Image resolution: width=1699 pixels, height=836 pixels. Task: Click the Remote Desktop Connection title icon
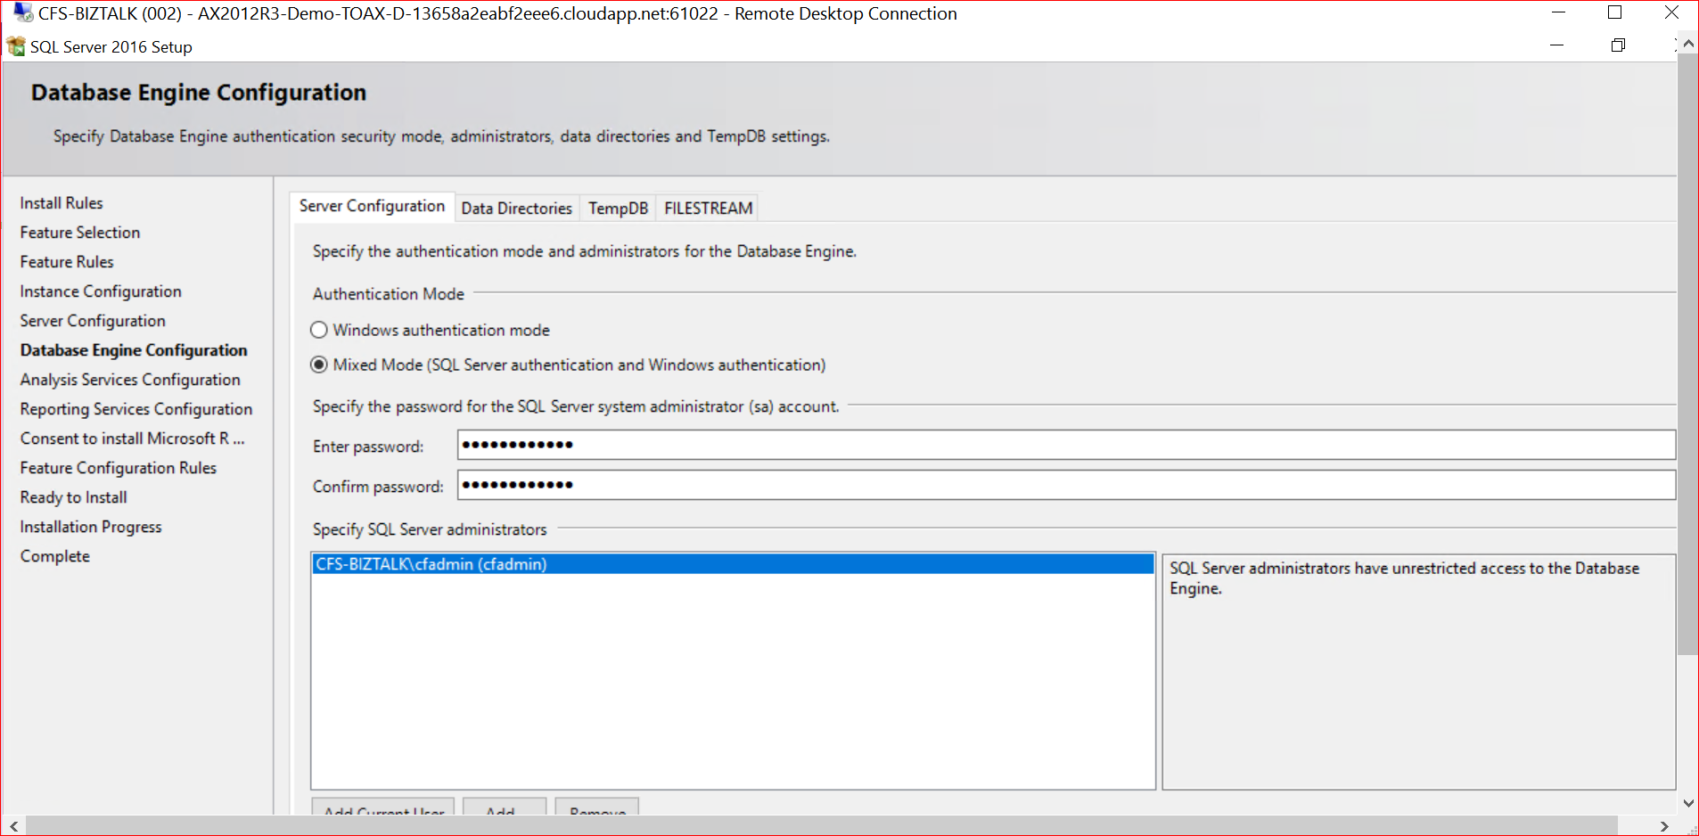click(23, 13)
